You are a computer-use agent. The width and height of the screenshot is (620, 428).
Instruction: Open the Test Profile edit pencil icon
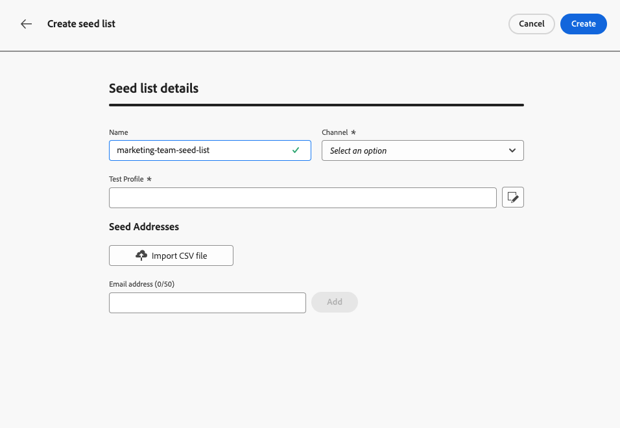513,198
